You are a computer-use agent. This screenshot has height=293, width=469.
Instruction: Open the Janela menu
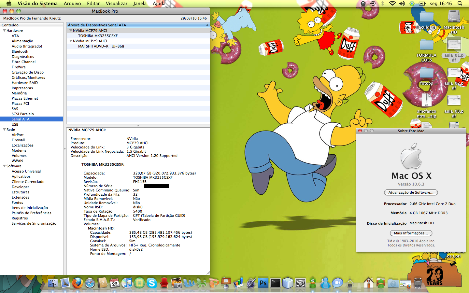[x=140, y=4]
